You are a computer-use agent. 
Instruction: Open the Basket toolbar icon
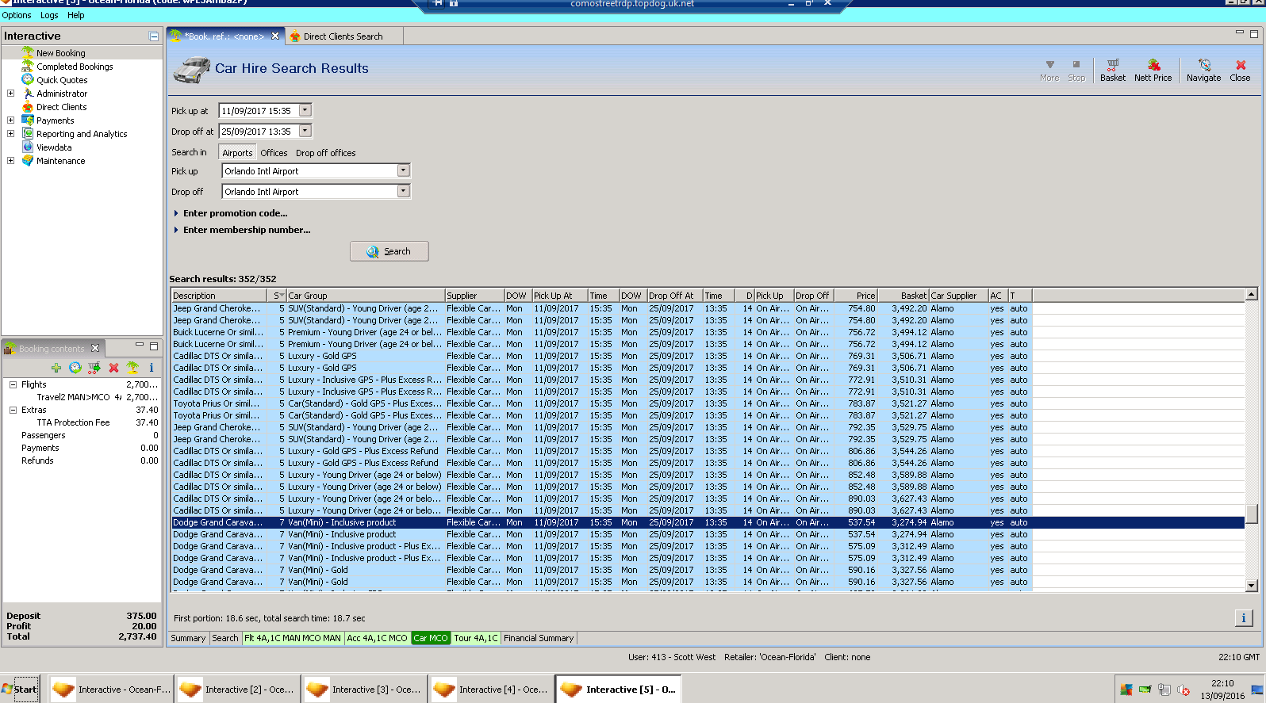[x=1112, y=70]
